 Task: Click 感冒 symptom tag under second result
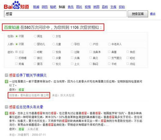(21, 129)
